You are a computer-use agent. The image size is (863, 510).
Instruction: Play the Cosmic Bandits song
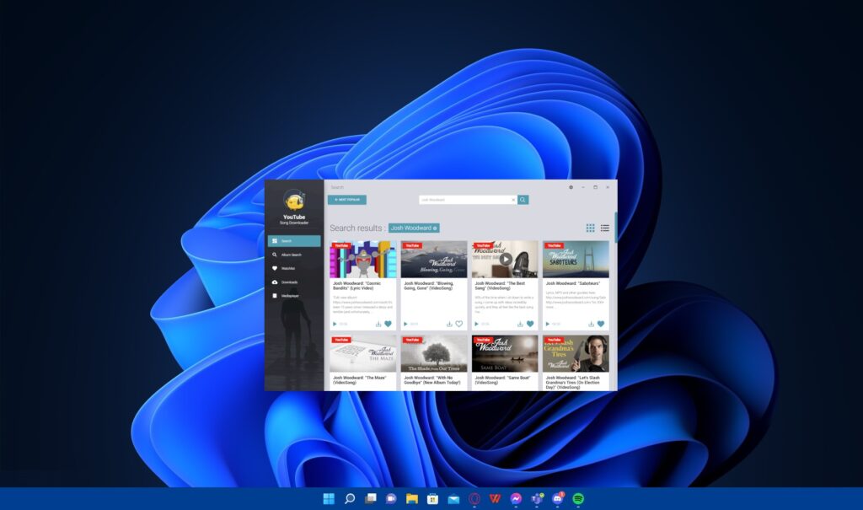(335, 325)
